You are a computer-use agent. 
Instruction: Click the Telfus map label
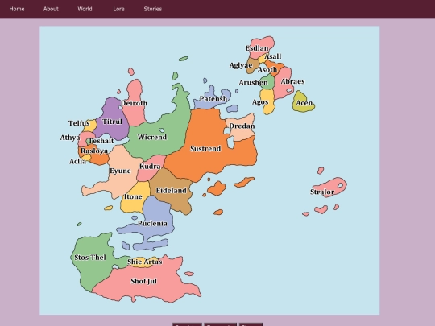tap(79, 123)
